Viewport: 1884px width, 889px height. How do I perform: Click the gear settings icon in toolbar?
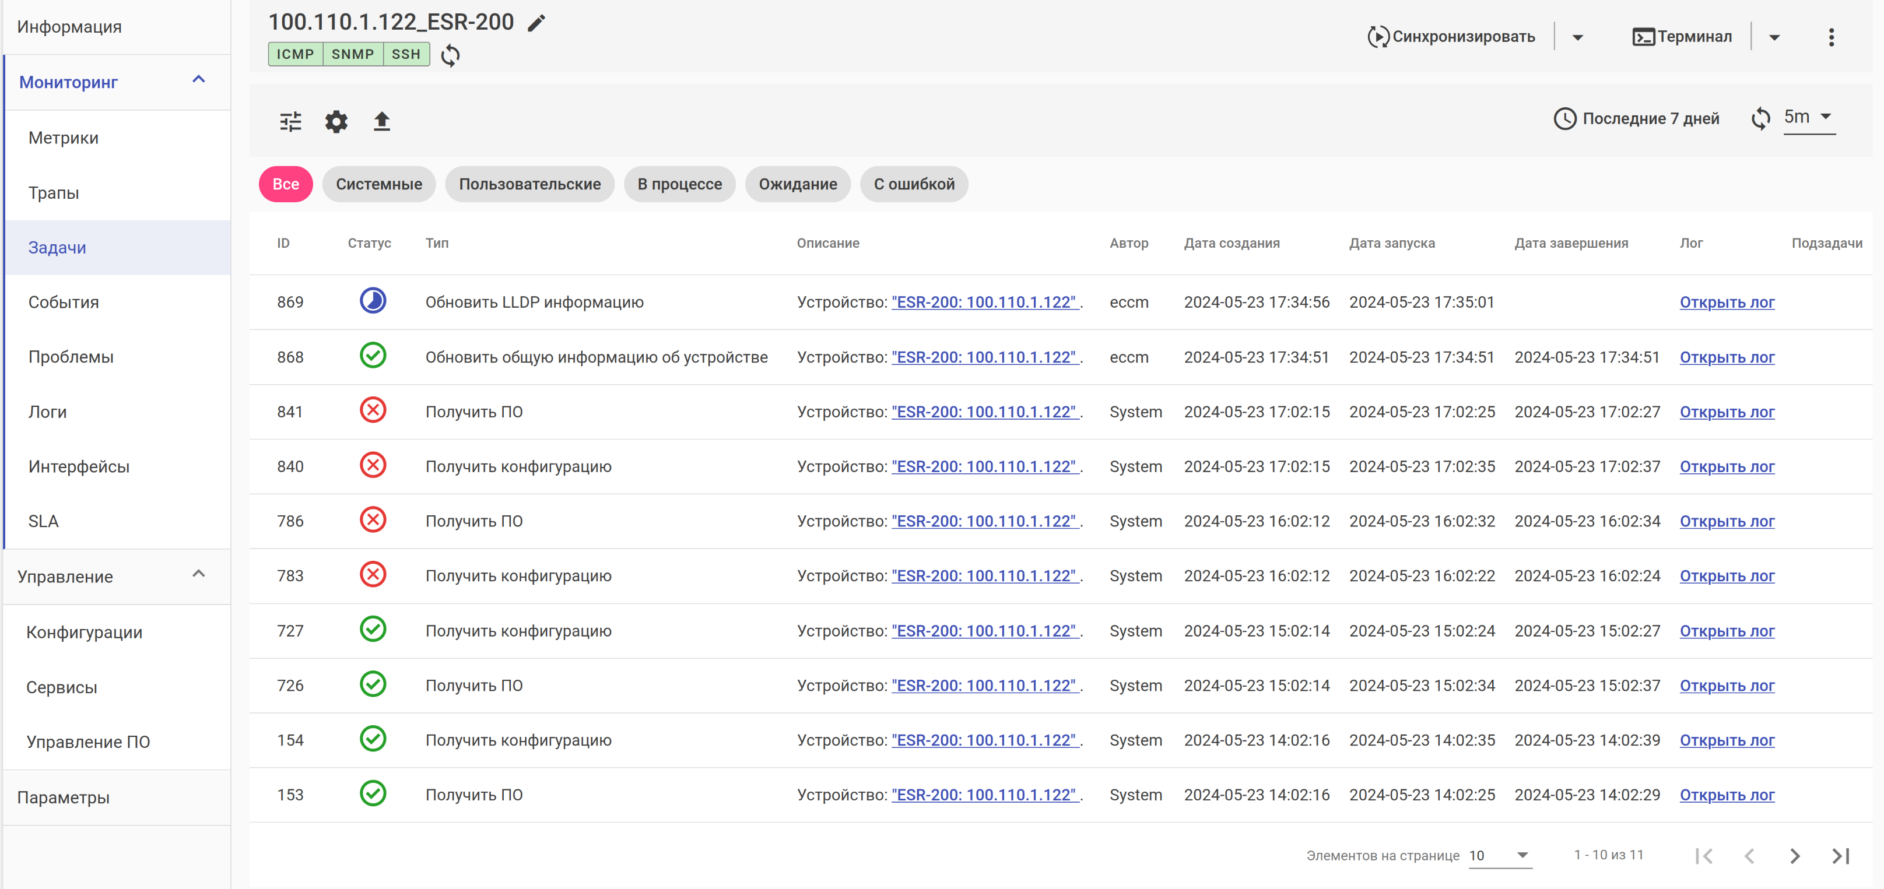(x=336, y=121)
